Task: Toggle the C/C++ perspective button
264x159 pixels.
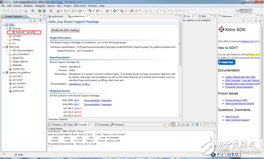Action: 246,11
